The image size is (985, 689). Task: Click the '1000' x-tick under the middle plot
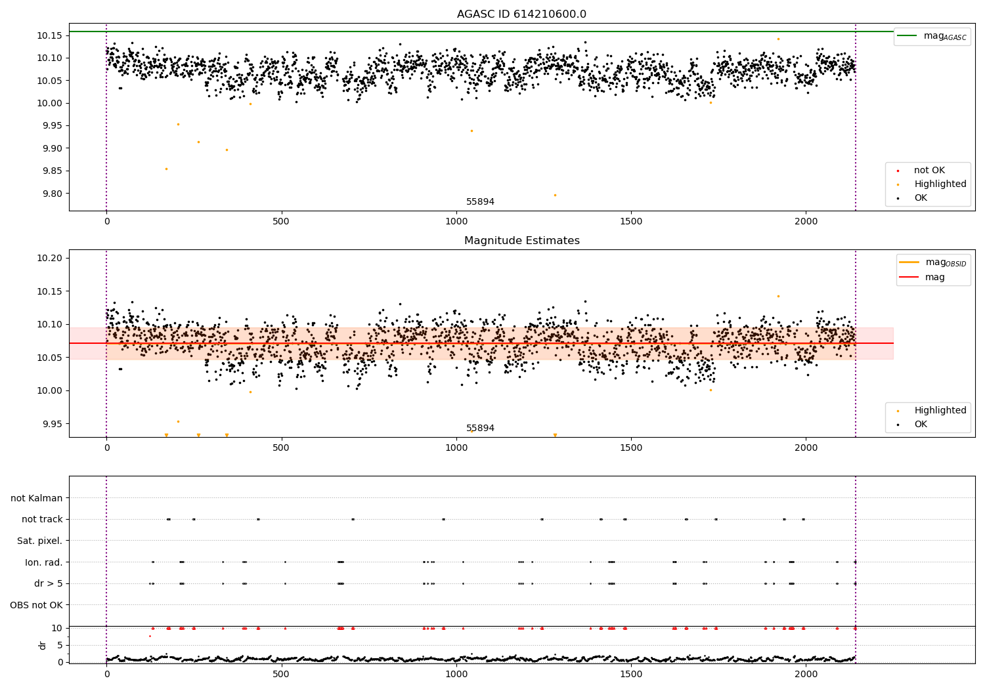click(x=456, y=448)
